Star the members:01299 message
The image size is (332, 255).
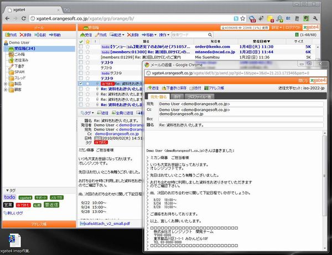(x=87, y=57)
